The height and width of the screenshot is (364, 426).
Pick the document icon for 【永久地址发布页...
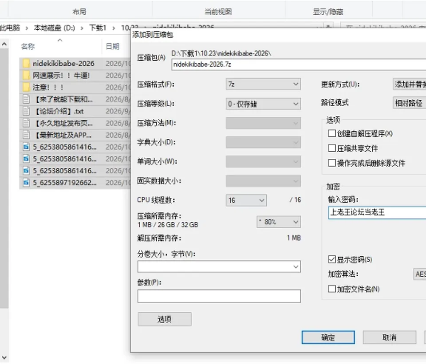(x=26, y=123)
